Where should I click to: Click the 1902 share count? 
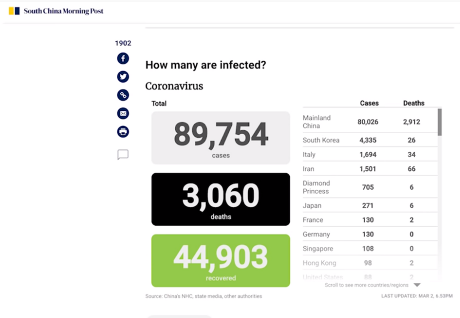[x=123, y=43]
